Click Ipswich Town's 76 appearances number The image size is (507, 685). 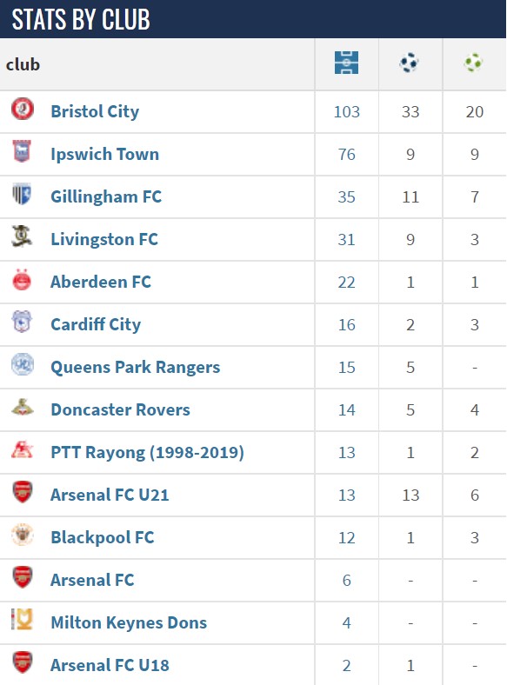[347, 155]
